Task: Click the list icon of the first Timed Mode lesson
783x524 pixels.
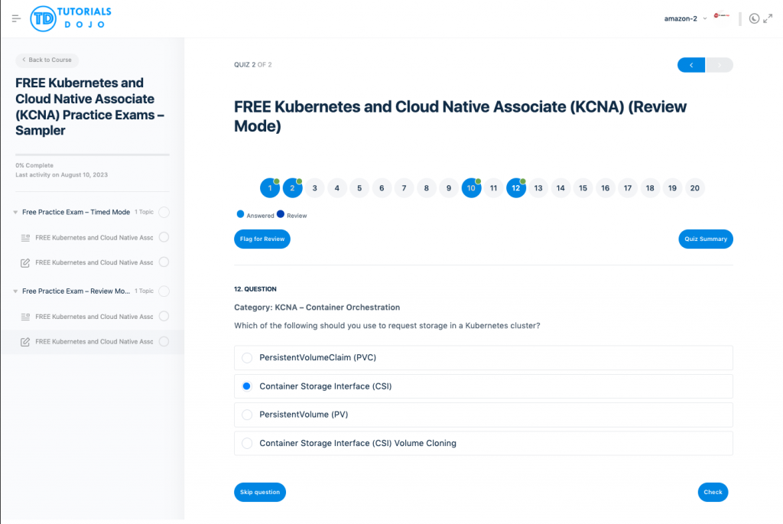Action: point(25,238)
